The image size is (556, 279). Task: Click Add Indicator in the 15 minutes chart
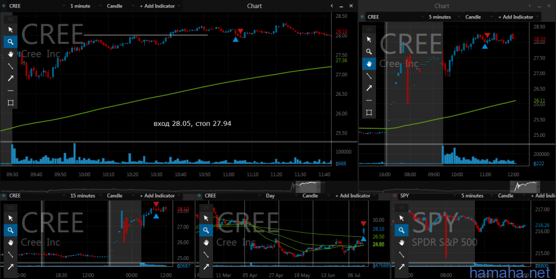[158, 196]
